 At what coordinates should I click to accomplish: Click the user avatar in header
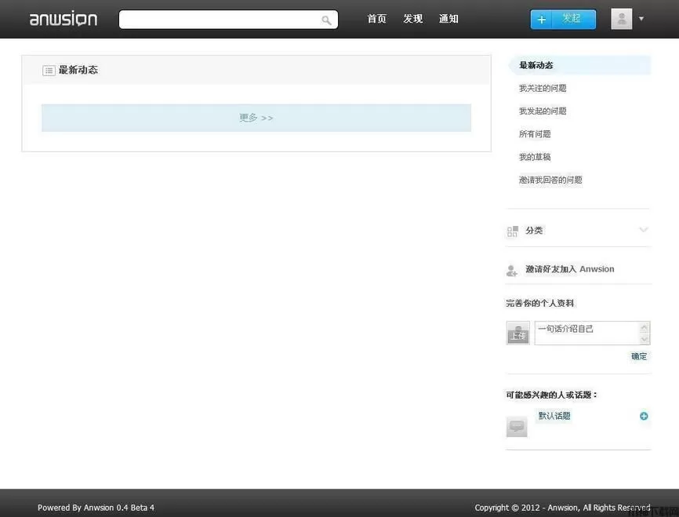click(622, 19)
